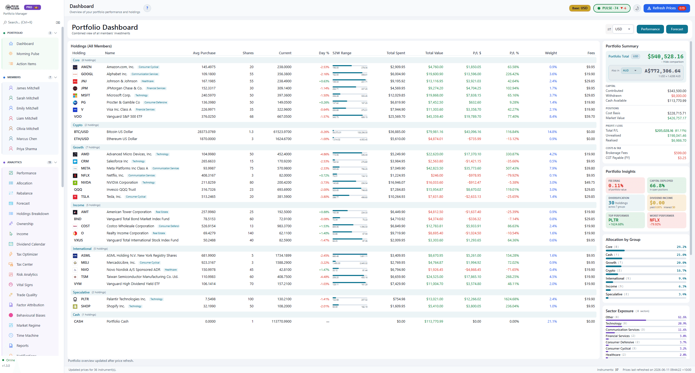Screen dimensions: 695x373
Task: Open Factor Attribution icon
Action: point(11,305)
